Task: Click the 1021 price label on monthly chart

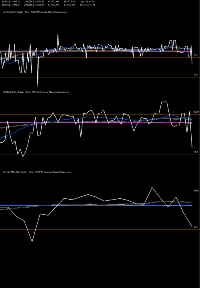Action: (196, 191)
